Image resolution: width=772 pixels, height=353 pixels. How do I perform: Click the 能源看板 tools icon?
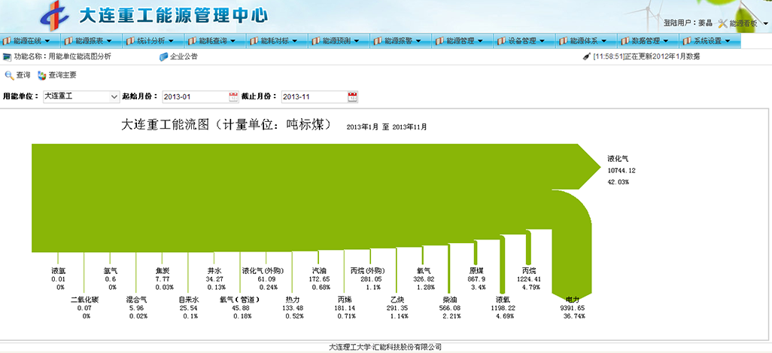722,23
